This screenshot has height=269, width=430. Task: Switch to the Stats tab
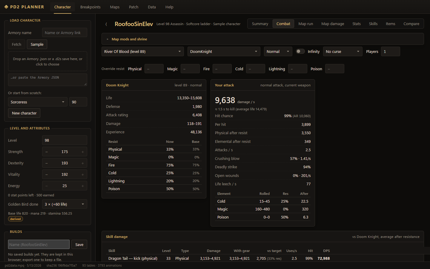[x=357, y=24]
